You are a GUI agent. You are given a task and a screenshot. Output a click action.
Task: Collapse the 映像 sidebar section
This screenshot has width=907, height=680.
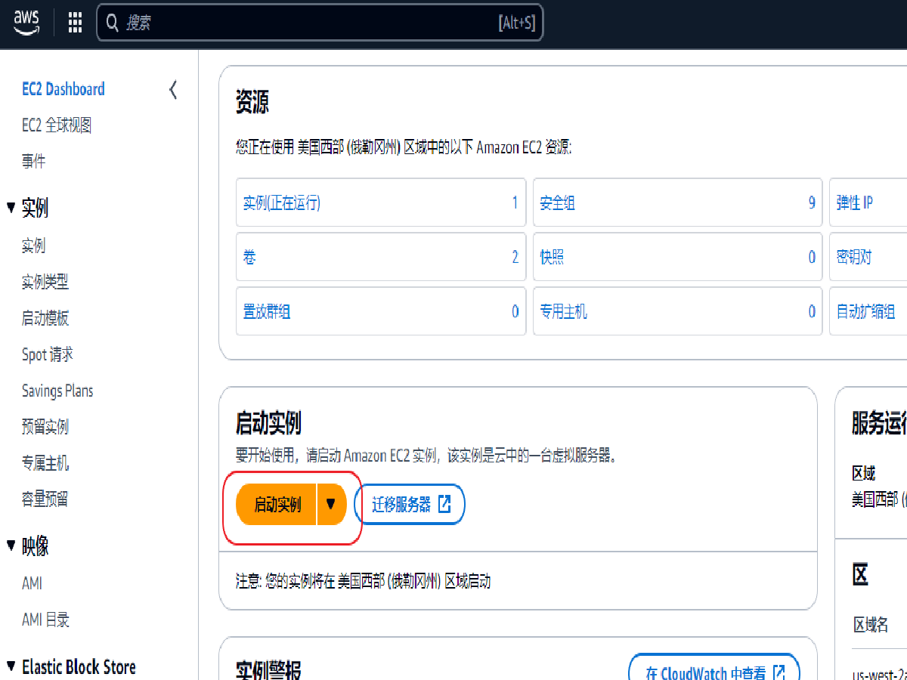click(11, 546)
